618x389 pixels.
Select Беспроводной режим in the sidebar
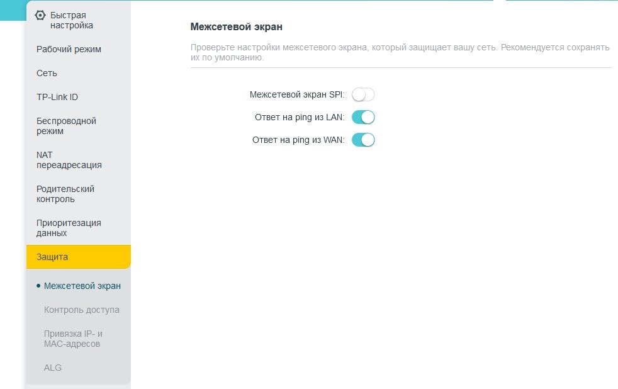coord(66,126)
